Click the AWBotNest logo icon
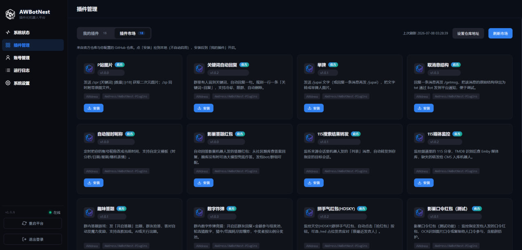This screenshot has height=250, width=522. point(10,14)
